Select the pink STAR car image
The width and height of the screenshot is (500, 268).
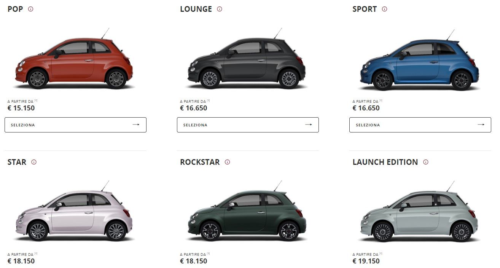pyautogui.click(x=74, y=212)
